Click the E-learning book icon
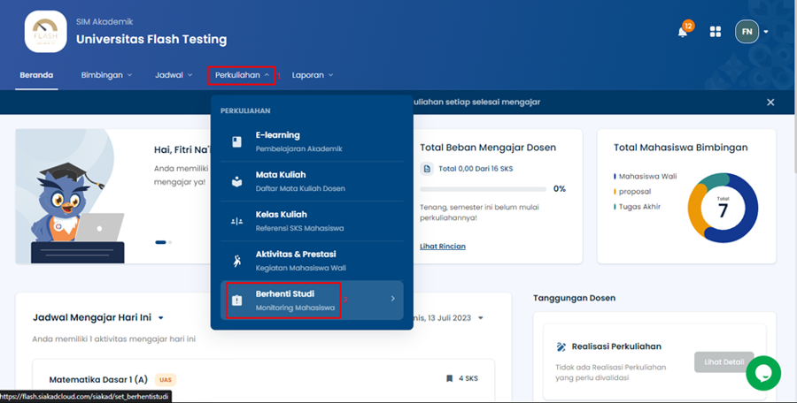Image resolution: width=797 pixels, height=403 pixels. tap(236, 141)
